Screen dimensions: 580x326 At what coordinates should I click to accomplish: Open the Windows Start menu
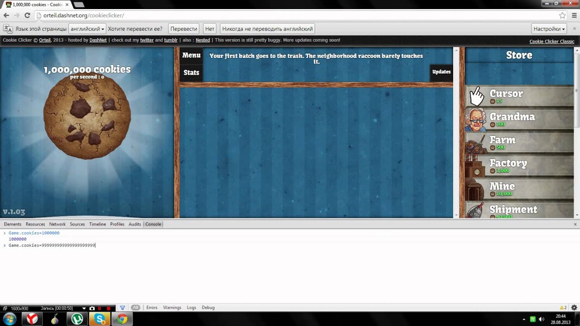click(x=10, y=319)
